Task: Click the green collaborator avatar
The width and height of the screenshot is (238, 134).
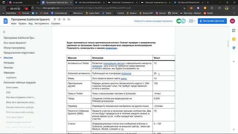Action: coord(179,21)
